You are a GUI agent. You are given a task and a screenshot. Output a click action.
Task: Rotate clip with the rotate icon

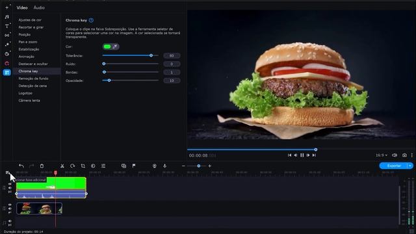(x=72, y=166)
